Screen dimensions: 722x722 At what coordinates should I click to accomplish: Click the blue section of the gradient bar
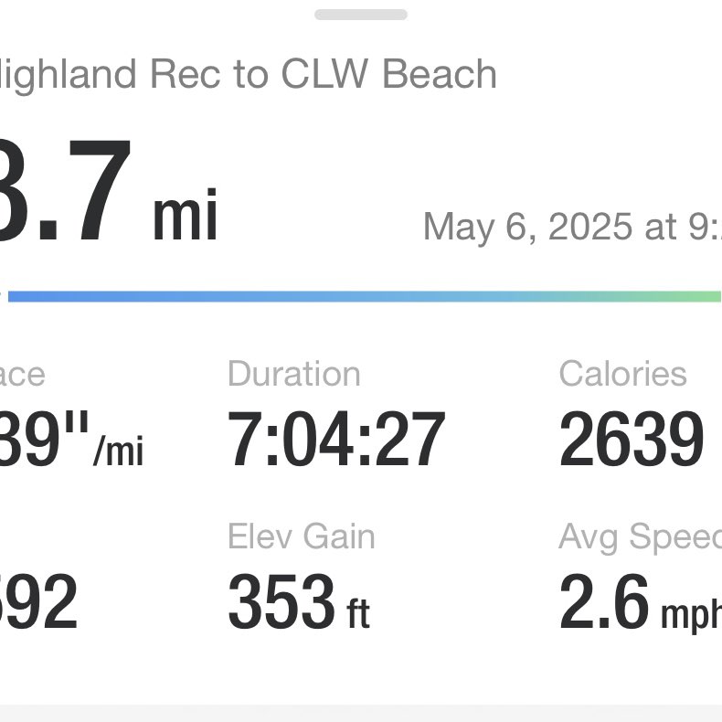coord(183,296)
